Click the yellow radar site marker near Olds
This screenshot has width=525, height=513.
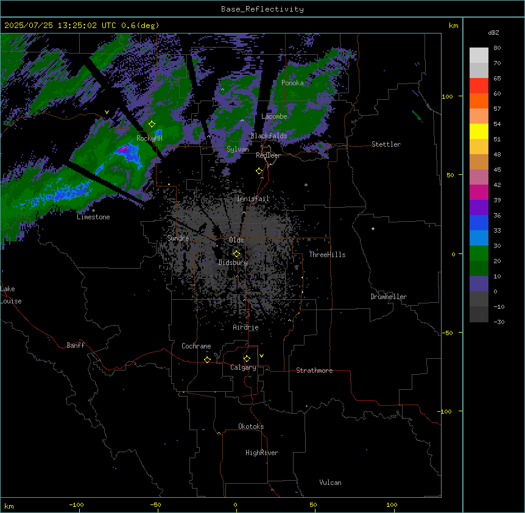coord(237,253)
